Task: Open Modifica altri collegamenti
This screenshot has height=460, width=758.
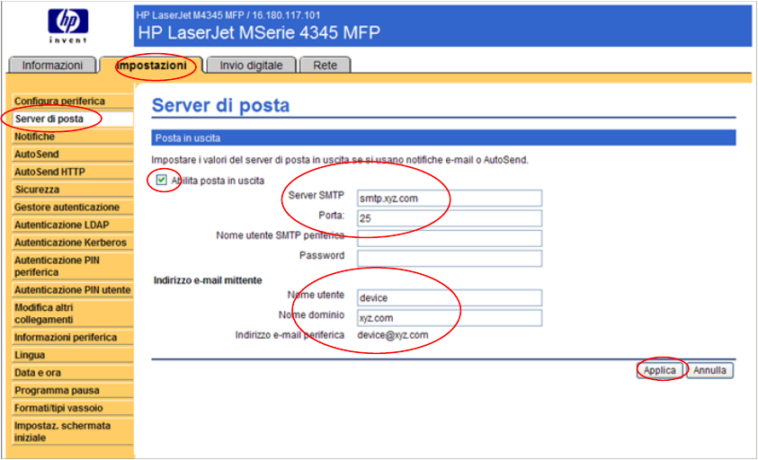Action: tap(72, 314)
